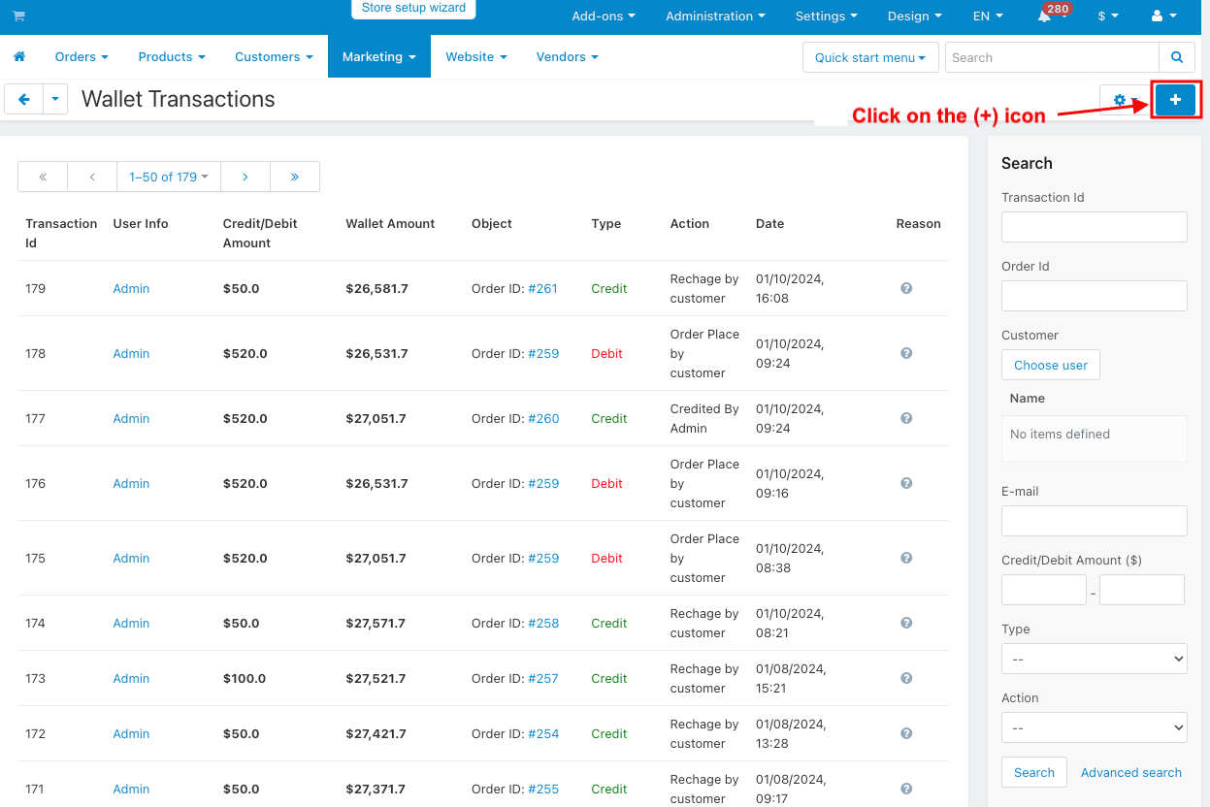The image size is (1210, 807).
Task: Open the Administration dropdown menu
Action: (715, 16)
